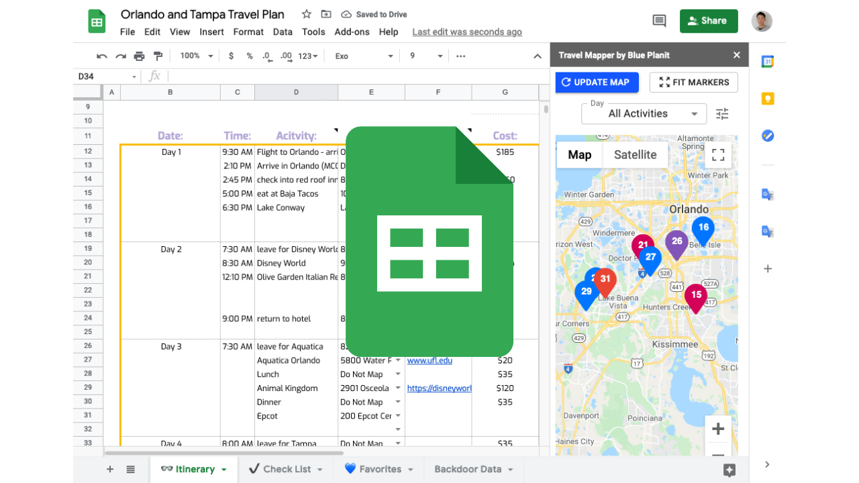Open the 100% zoom dropdown

tap(197, 56)
